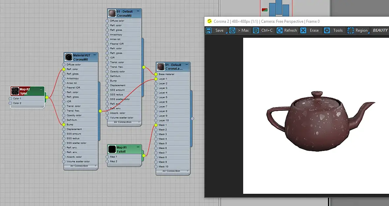Click the CoronaLayered node output socket
Screen dimensions: 389x206
pyautogui.click(x=193, y=119)
